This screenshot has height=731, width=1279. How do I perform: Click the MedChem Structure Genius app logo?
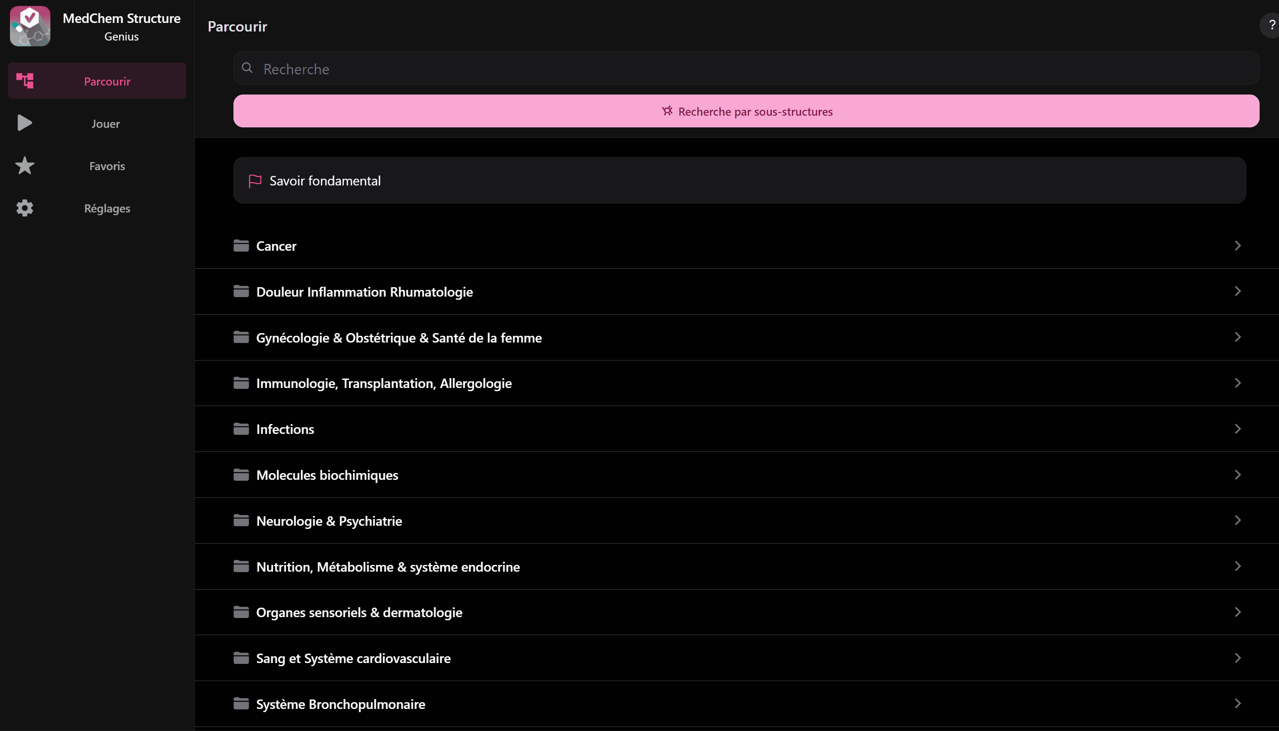coord(30,26)
